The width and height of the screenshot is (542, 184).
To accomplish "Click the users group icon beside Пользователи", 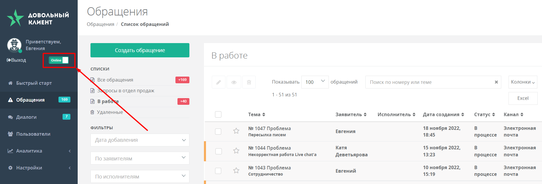I will [x=10, y=134].
